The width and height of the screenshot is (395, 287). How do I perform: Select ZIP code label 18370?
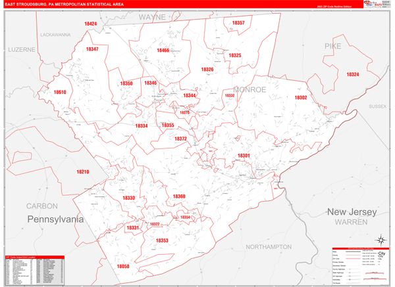[184, 112]
